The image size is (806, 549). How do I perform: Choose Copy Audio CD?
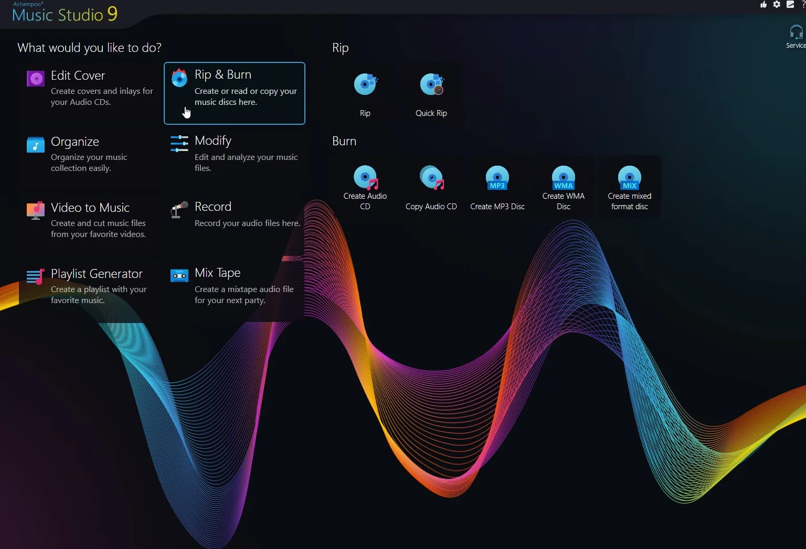tap(431, 187)
